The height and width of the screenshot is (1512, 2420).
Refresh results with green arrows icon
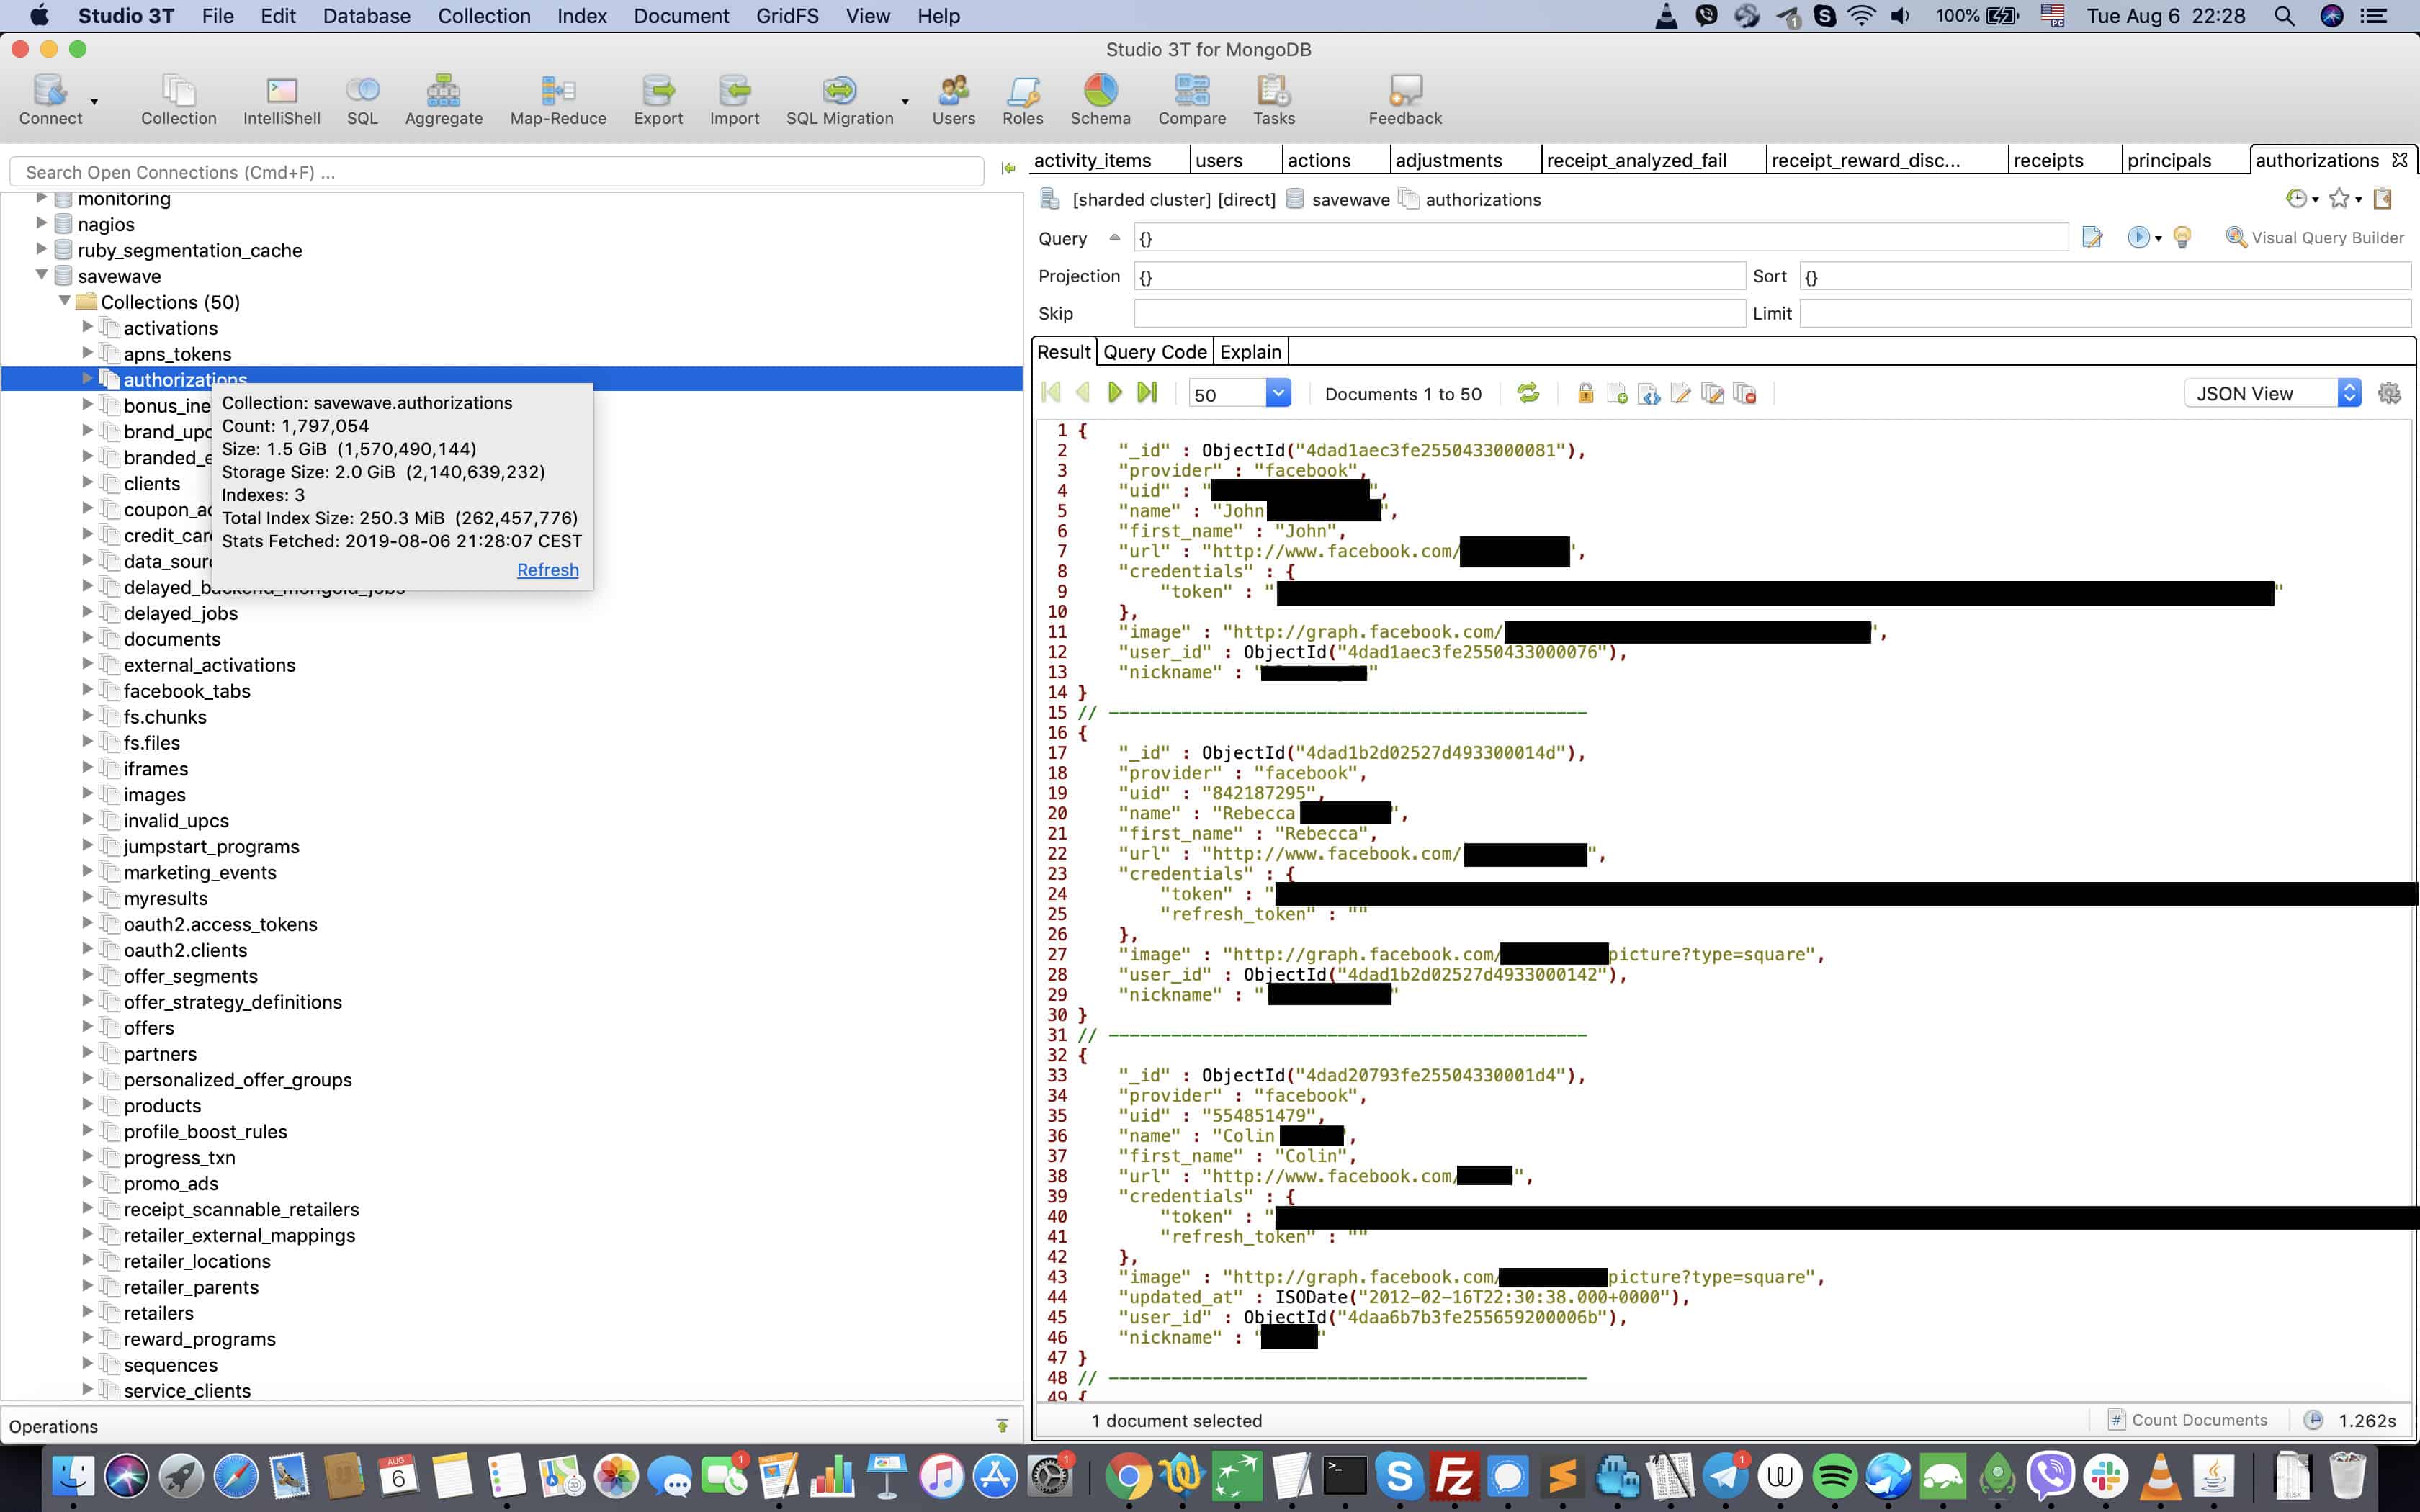1528,393
